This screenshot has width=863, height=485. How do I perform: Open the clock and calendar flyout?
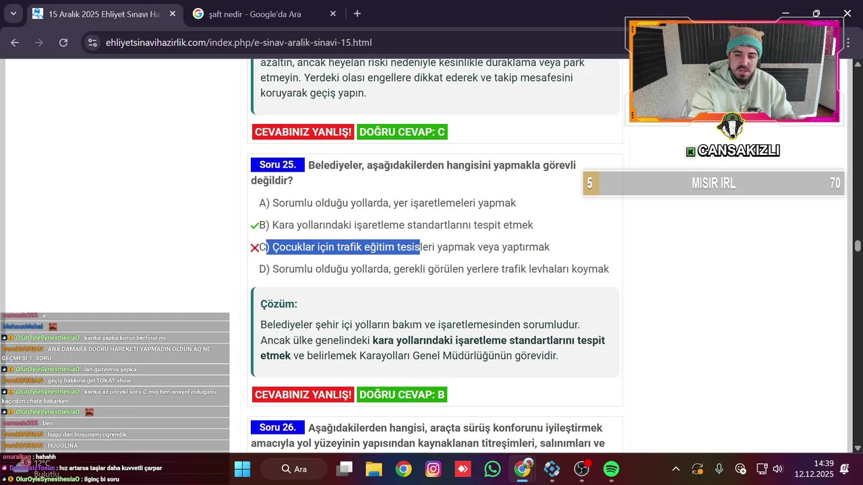point(814,469)
